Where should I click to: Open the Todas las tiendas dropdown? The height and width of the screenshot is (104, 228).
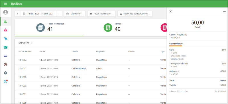[x=101, y=14]
